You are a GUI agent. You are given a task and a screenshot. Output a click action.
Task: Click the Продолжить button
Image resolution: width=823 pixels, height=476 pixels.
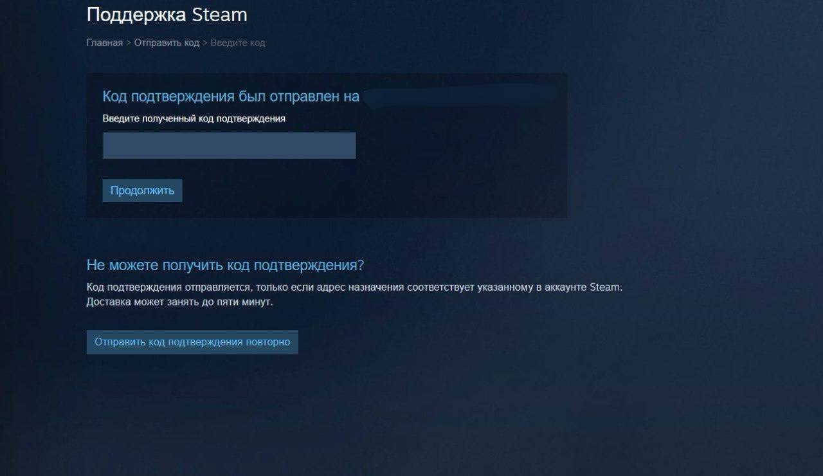142,190
